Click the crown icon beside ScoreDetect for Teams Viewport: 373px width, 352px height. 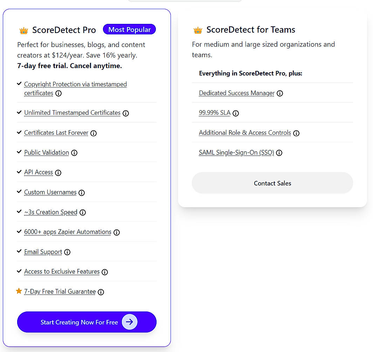(198, 30)
